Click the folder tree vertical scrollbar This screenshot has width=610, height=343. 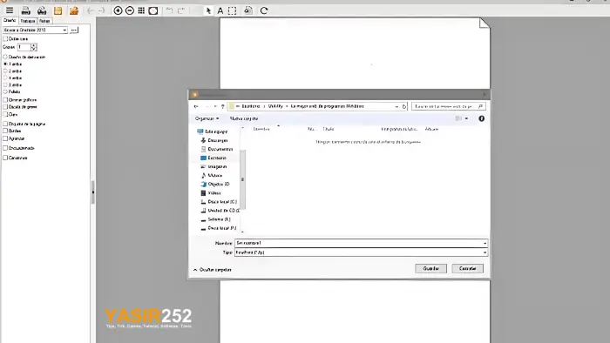(x=242, y=179)
